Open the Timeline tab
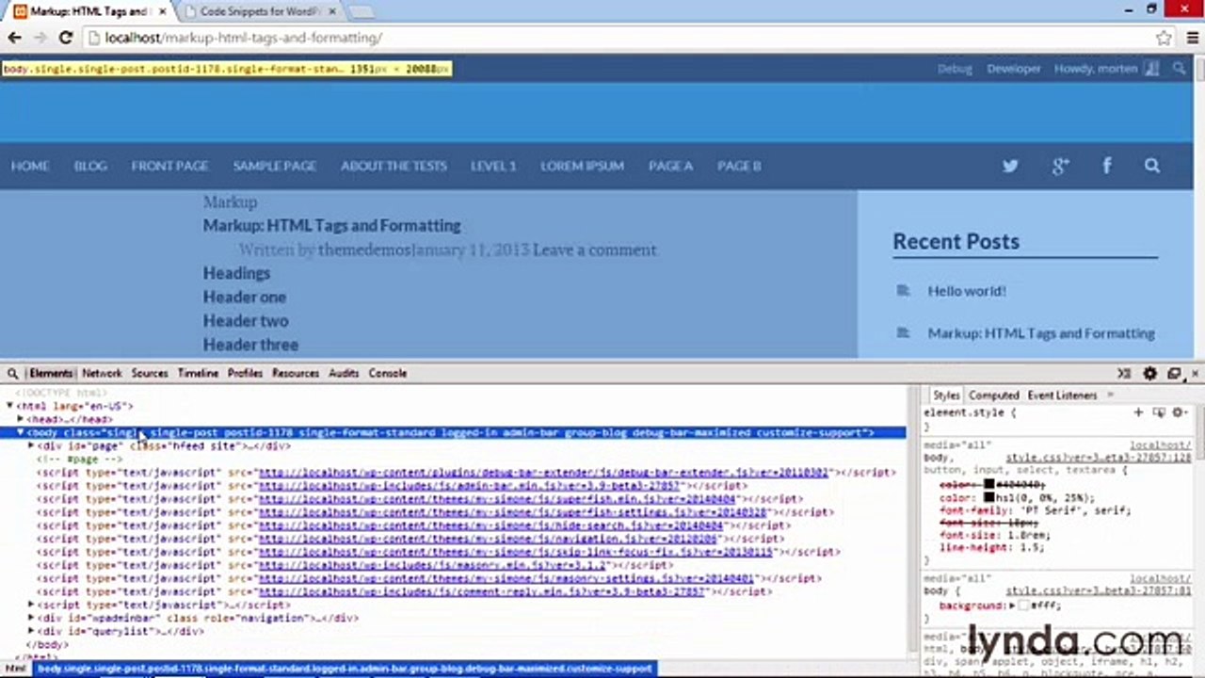The image size is (1205, 678). coord(198,374)
